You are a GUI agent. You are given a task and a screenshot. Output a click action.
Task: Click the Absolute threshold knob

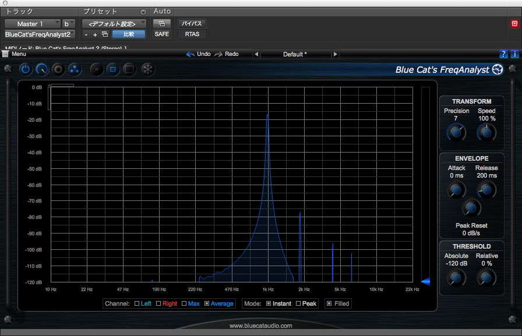[x=456, y=278]
